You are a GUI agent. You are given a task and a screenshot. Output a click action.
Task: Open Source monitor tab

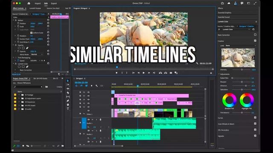[53, 8]
